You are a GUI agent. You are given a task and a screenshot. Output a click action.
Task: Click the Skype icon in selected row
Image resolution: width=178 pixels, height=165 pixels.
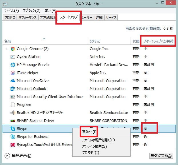click(x=13, y=129)
